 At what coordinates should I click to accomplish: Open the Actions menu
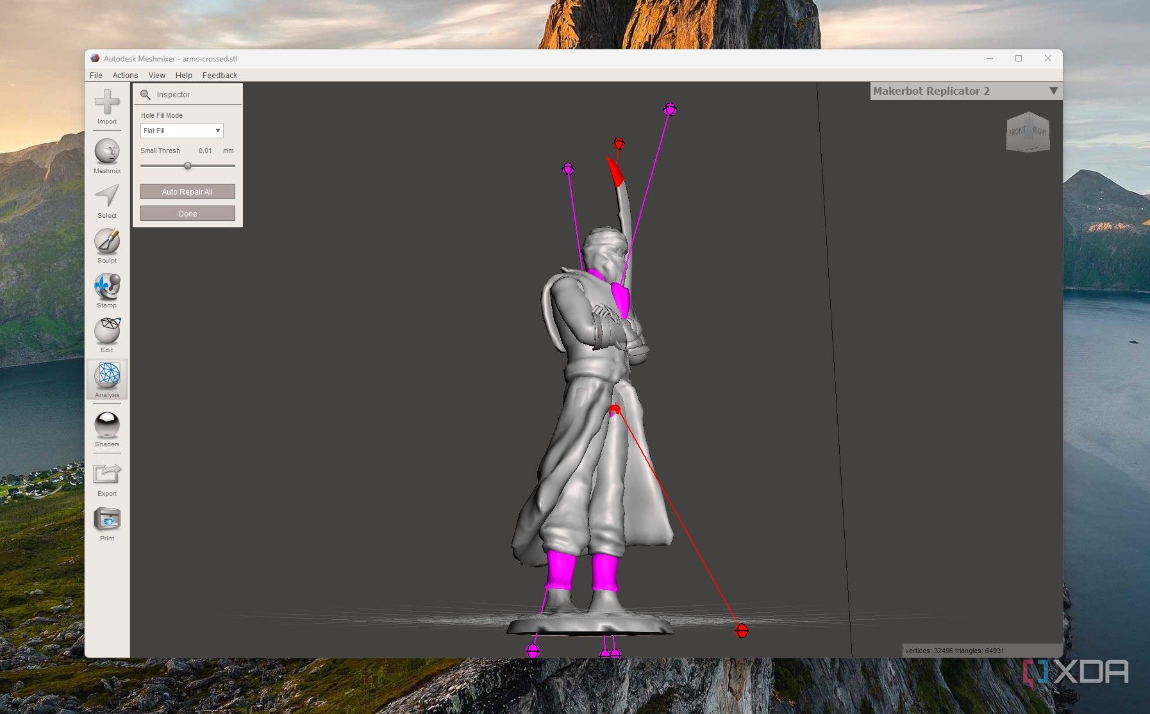tap(125, 75)
